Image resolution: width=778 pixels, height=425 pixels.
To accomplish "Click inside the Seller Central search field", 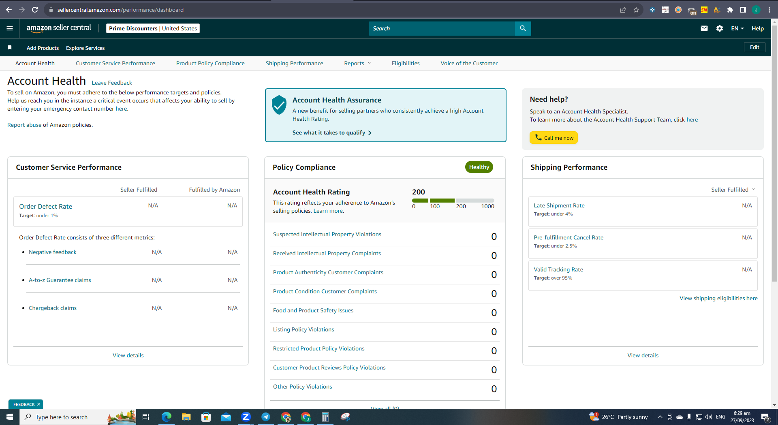I will pos(442,28).
